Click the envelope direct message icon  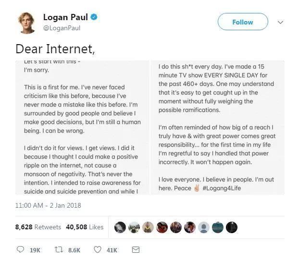click(x=136, y=250)
